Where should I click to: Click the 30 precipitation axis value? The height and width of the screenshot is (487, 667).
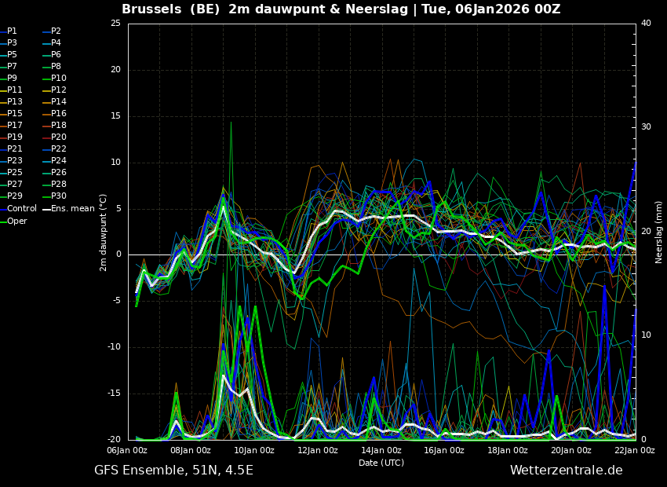coord(646,127)
